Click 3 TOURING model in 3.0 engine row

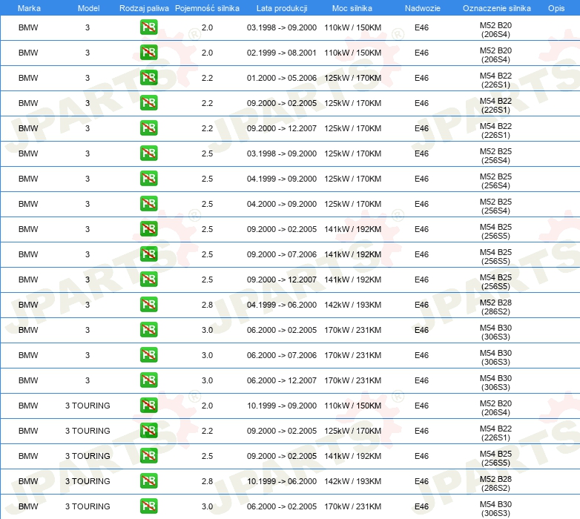88,506
